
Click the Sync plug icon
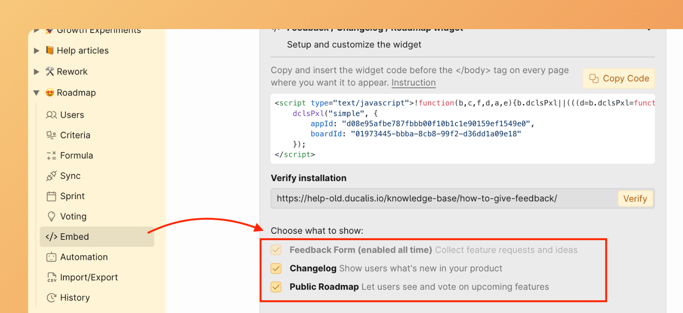[51, 176]
